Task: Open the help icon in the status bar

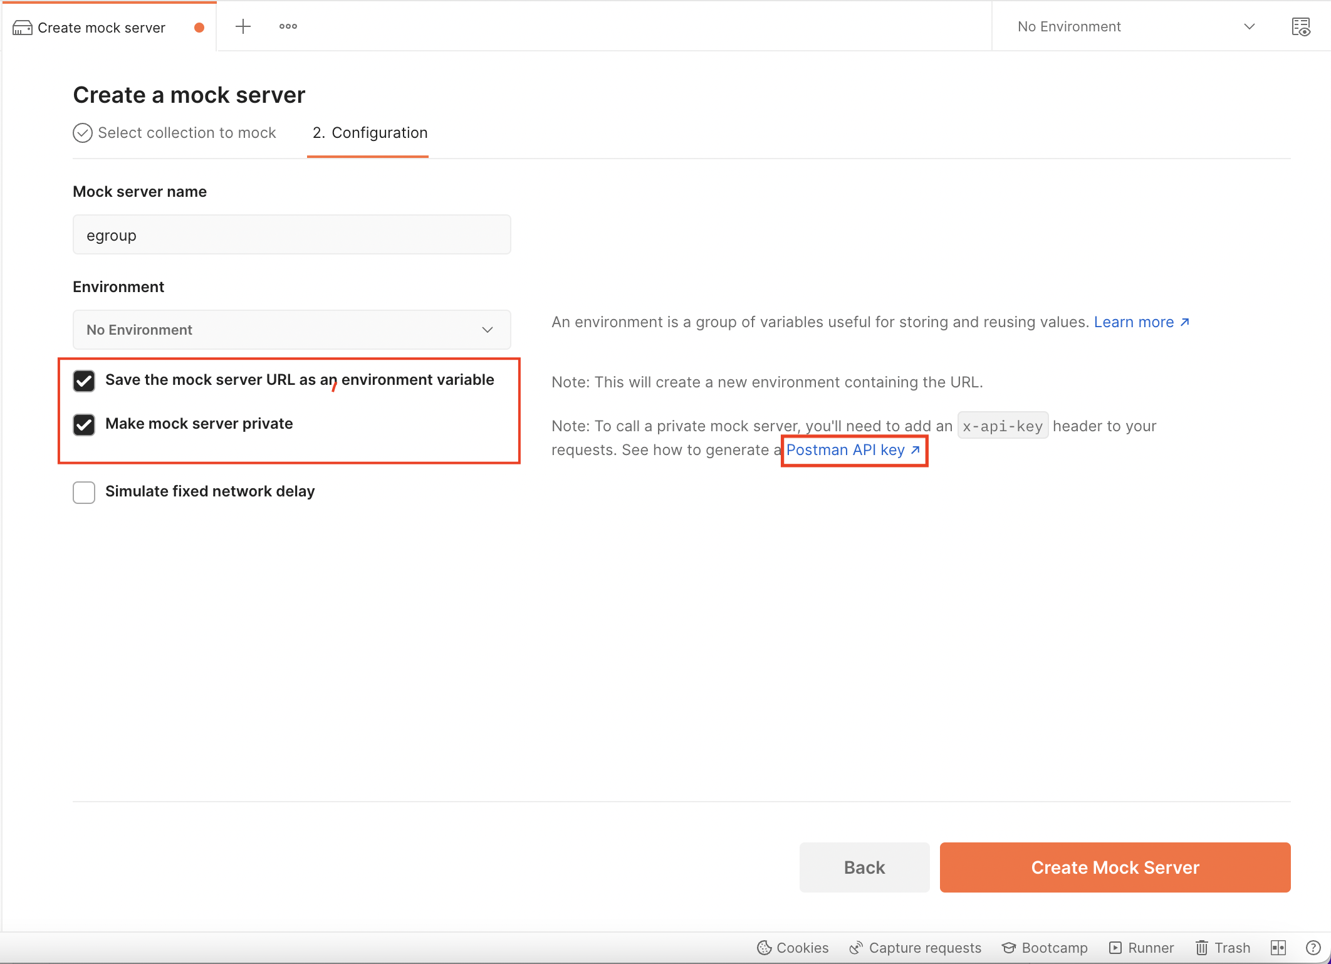Action: (x=1314, y=948)
